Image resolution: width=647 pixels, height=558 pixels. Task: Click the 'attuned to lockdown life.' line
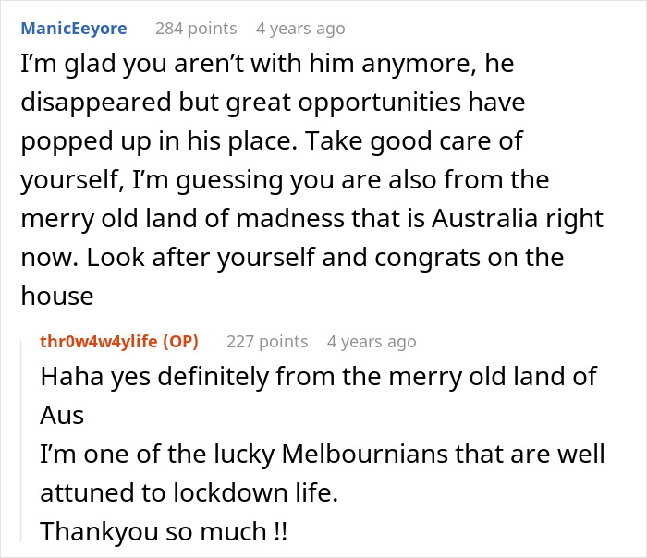coord(189,493)
